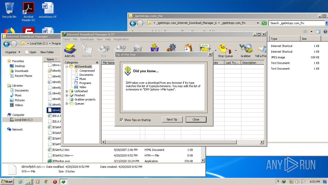Expand the Finished category node
The image size is (328, 185).
(67, 95)
